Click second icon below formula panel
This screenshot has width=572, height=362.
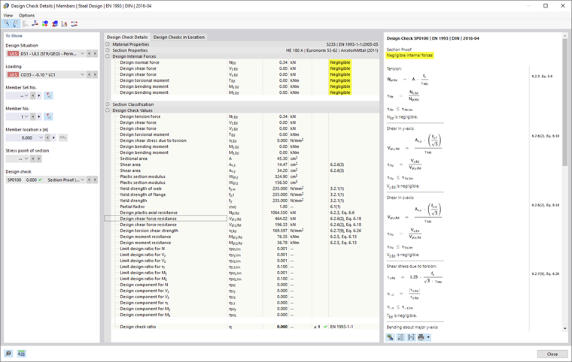[400, 337]
